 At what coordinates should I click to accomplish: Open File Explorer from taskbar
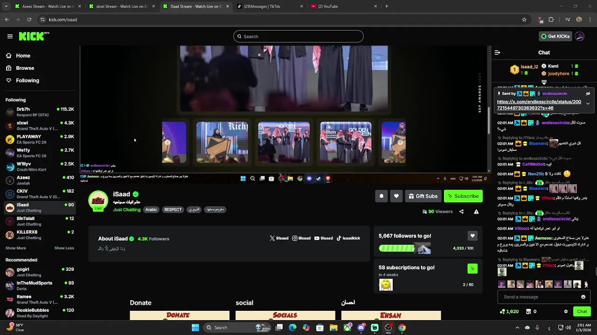click(333, 328)
